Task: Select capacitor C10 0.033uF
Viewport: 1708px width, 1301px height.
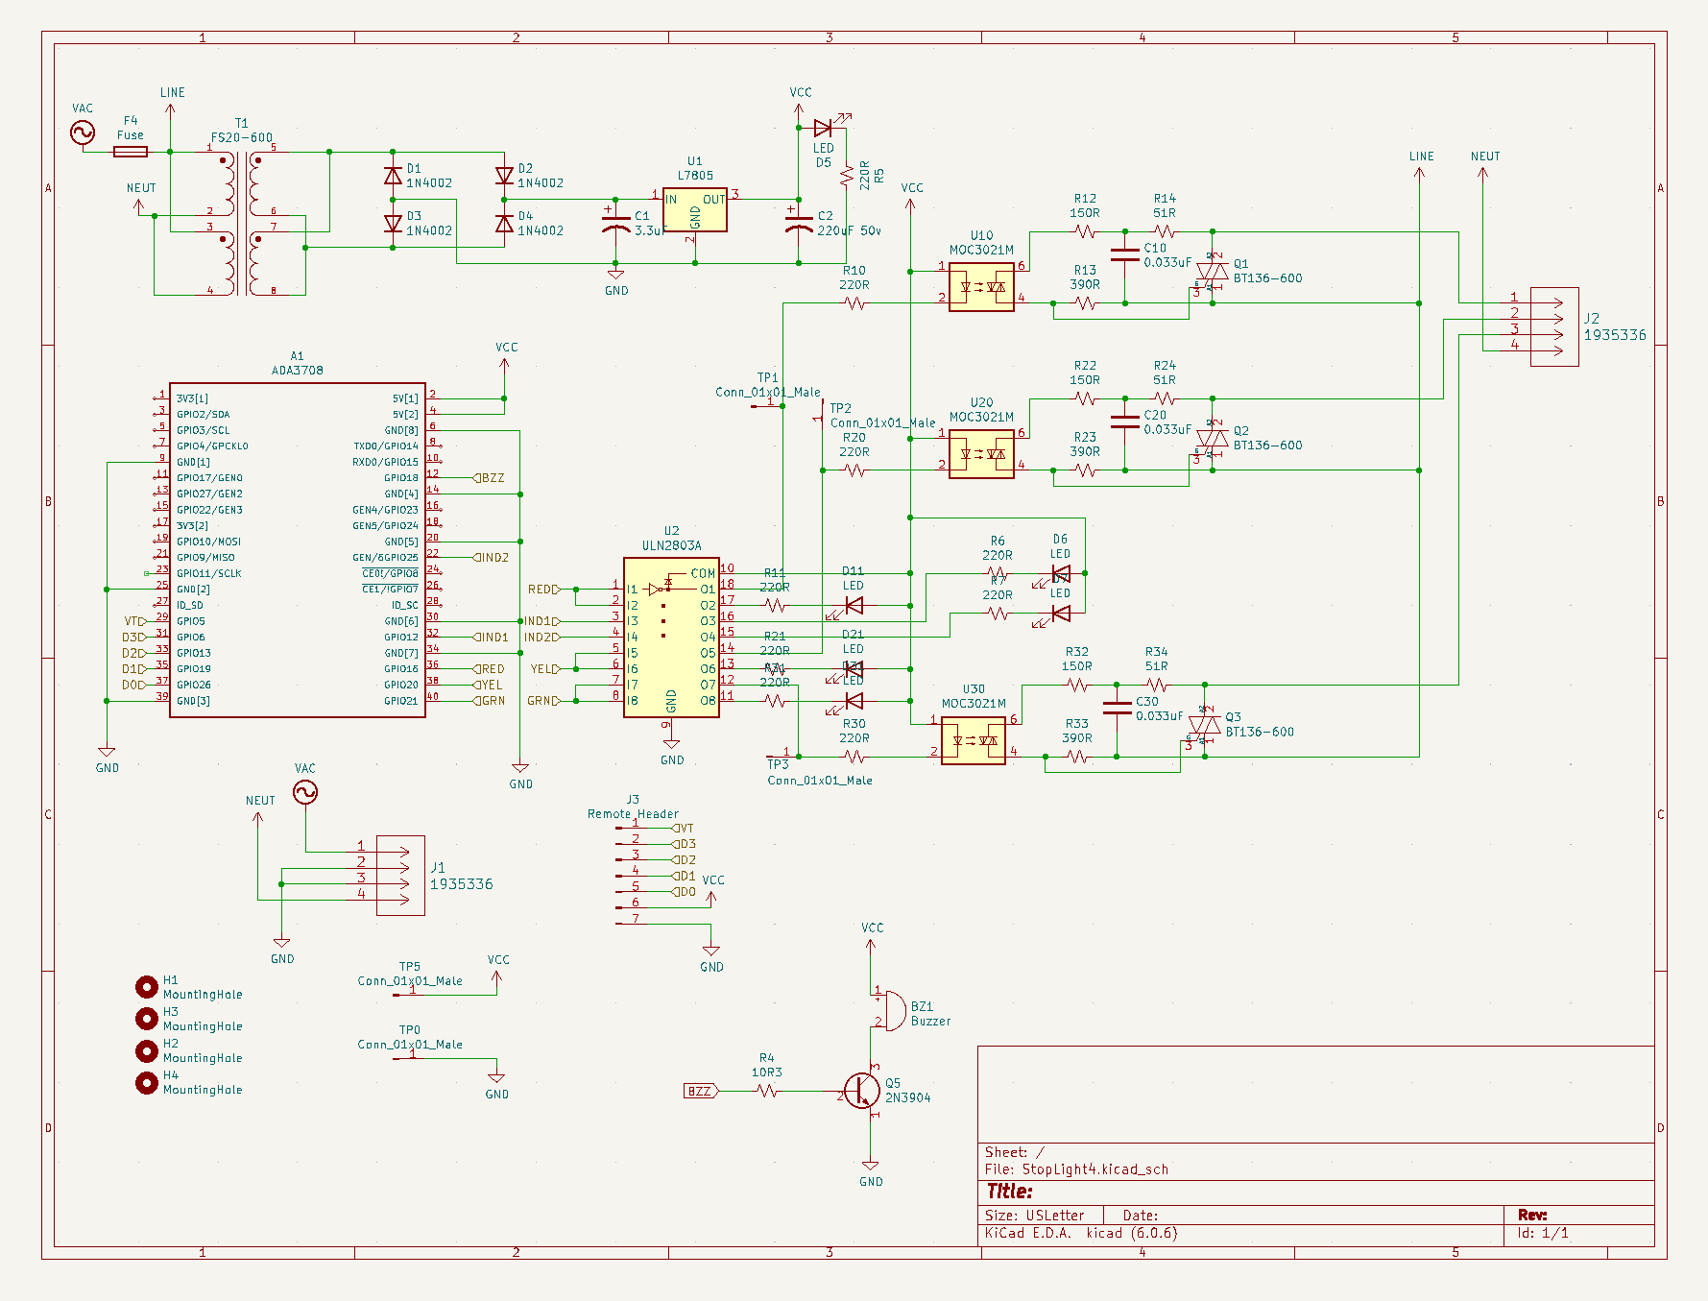Action: coord(1124,255)
